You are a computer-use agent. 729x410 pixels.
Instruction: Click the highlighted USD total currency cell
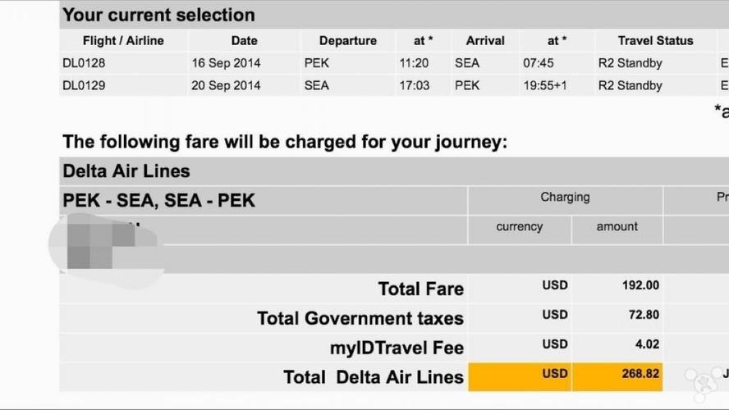520,377
